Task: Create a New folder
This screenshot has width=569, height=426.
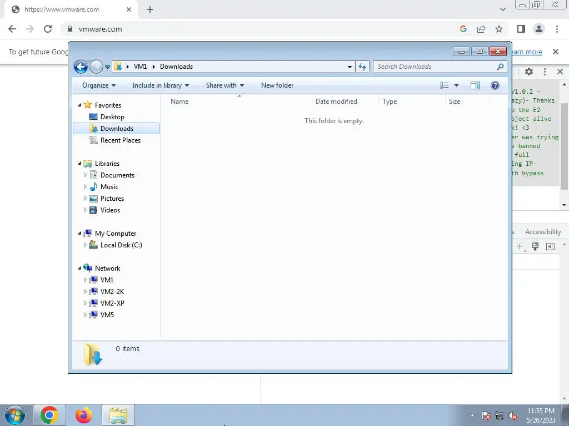Action: coord(277,85)
